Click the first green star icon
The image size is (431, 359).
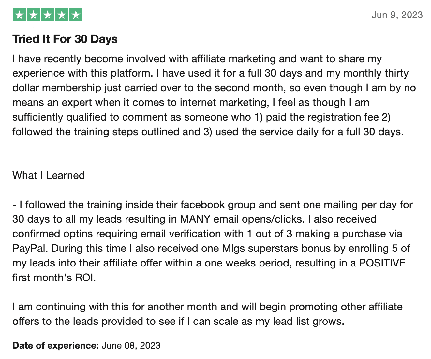click(20, 15)
